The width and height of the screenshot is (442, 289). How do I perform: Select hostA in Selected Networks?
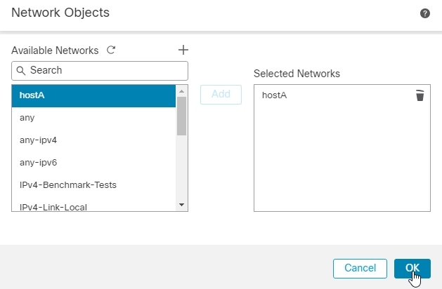point(274,95)
